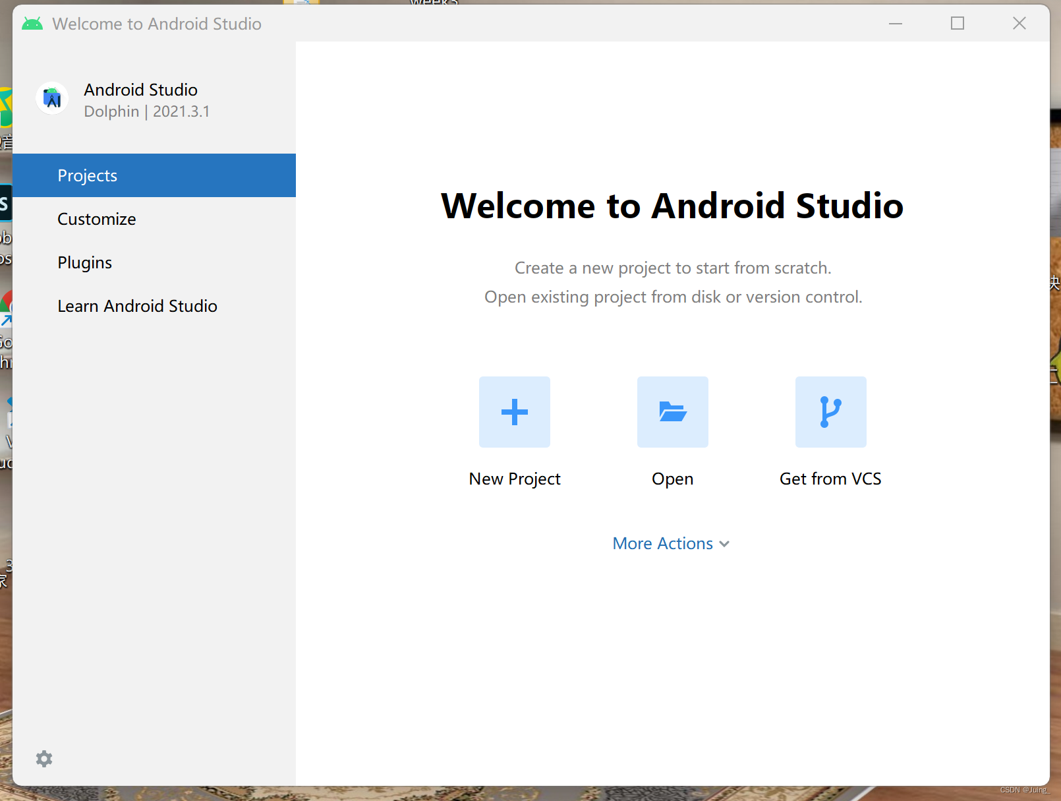This screenshot has height=801, width=1061.
Task: Close the Welcome to Android Studio window
Action: (1019, 24)
